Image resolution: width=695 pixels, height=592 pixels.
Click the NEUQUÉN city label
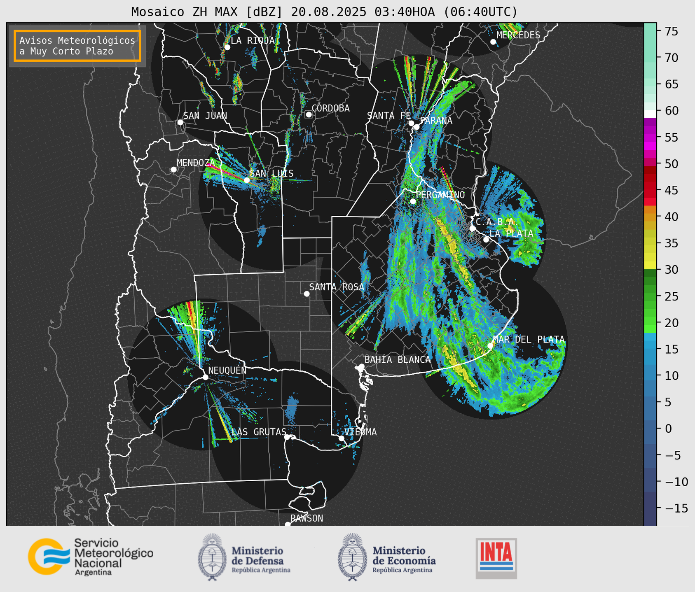227,371
